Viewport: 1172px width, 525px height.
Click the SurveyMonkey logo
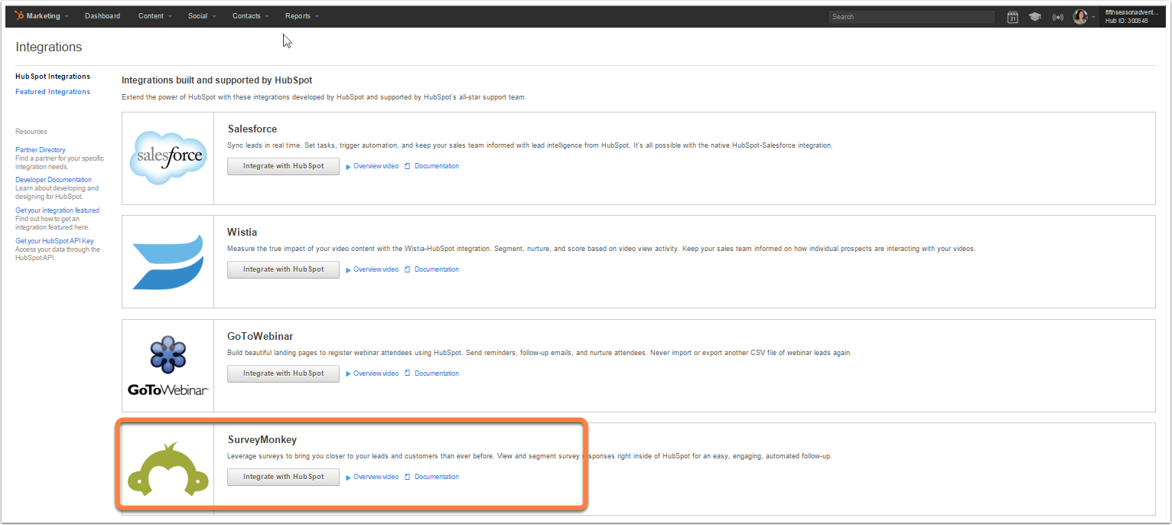point(168,469)
